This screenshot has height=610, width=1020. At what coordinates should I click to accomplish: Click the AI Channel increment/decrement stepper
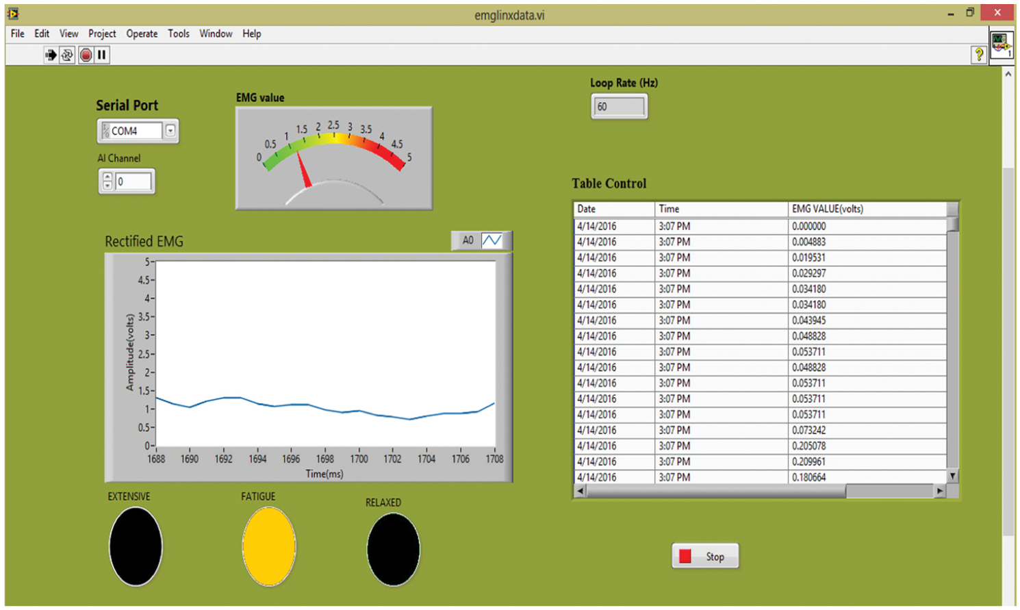[x=107, y=181]
